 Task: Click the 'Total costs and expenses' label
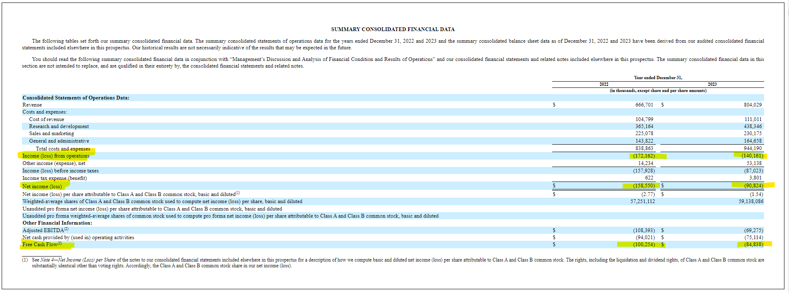(x=63, y=149)
